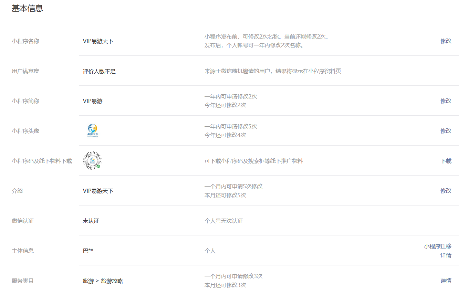468x295 pixels.
Task: Click 修改 in the 小程序简称 row
Action: [446, 101]
